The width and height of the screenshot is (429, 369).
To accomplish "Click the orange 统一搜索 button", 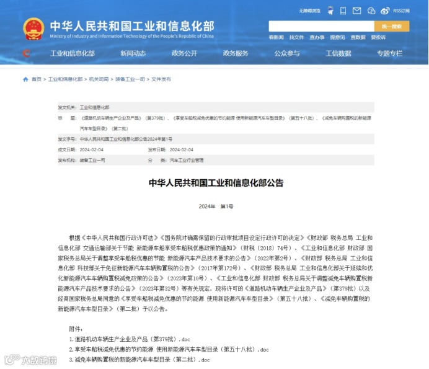I will 392,26.
